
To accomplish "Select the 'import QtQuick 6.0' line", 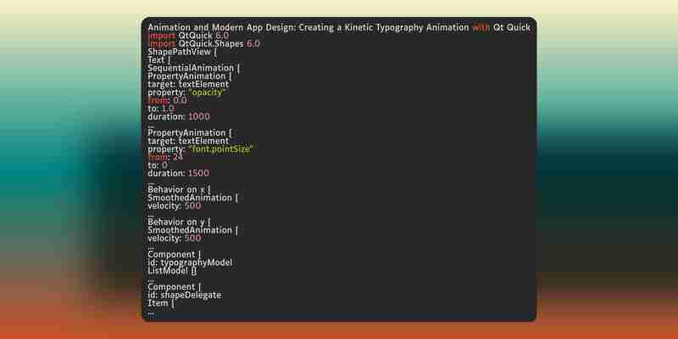I will coord(188,36).
